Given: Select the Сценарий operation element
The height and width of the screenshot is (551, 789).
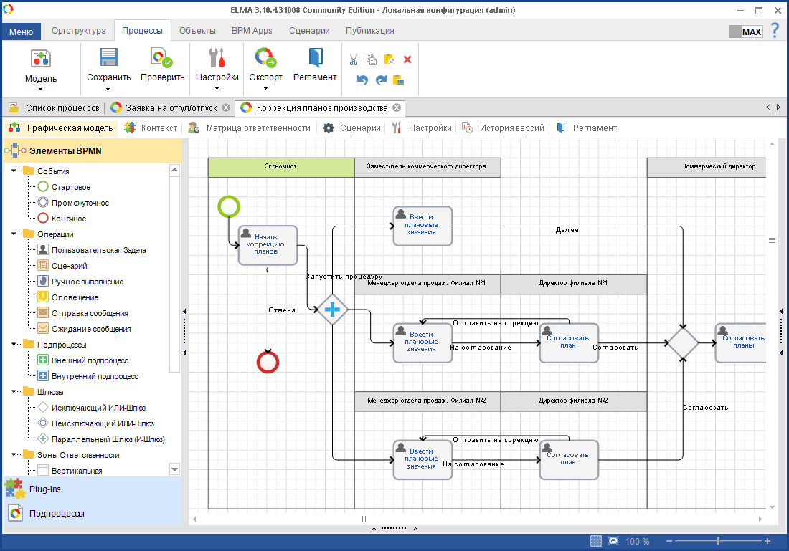Looking at the screenshot, I should tap(69, 265).
